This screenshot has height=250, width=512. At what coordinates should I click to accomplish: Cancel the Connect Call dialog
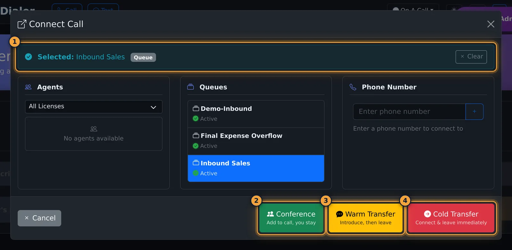click(x=39, y=218)
